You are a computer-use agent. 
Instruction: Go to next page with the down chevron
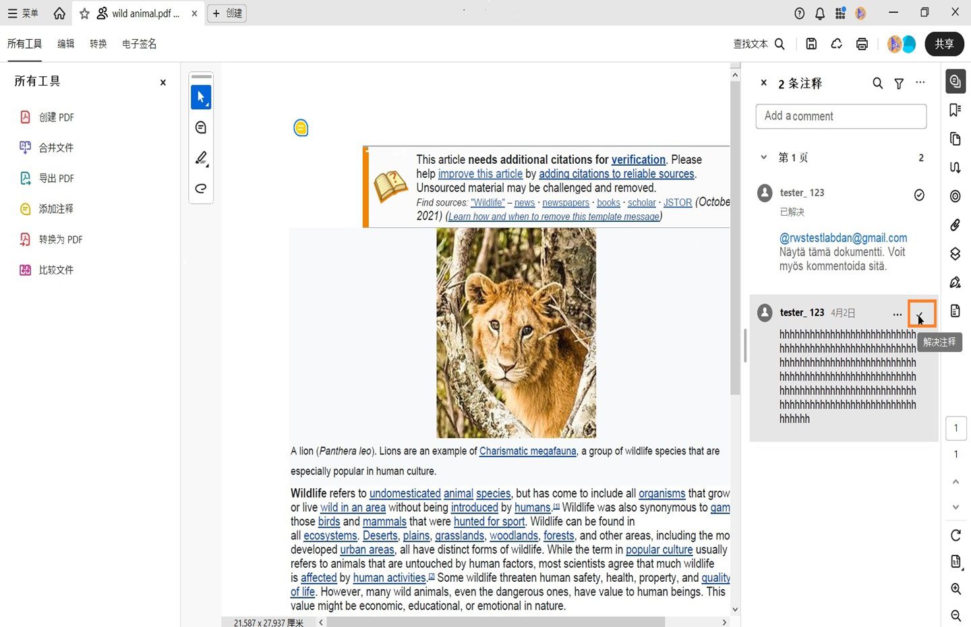point(955,507)
